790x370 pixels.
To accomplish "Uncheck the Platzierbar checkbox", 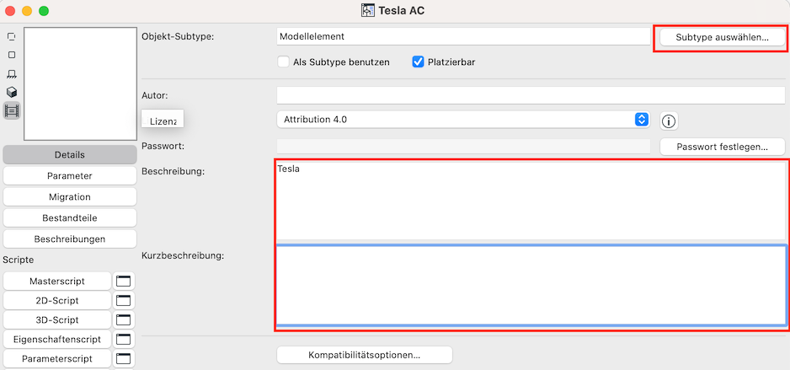I will [x=418, y=62].
